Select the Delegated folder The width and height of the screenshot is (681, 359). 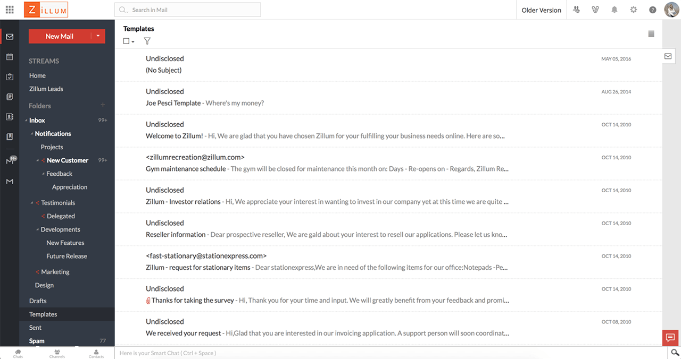tap(61, 216)
